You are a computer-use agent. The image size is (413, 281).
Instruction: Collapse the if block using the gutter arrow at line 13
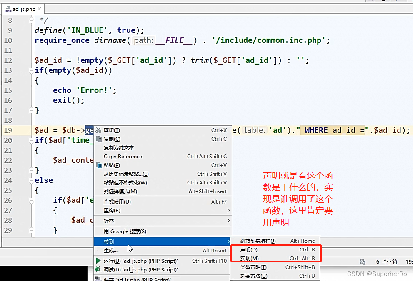30,71
